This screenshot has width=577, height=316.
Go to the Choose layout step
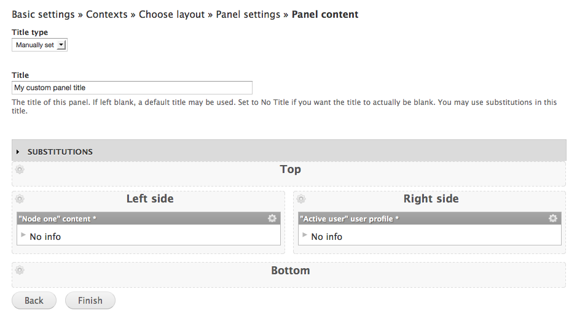tap(171, 14)
